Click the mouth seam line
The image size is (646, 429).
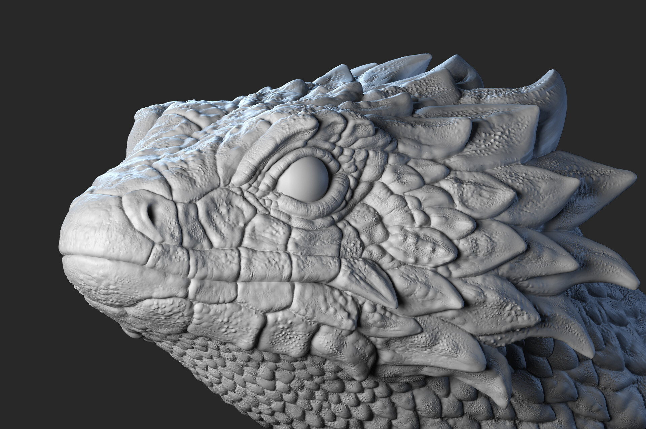pos(141,266)
